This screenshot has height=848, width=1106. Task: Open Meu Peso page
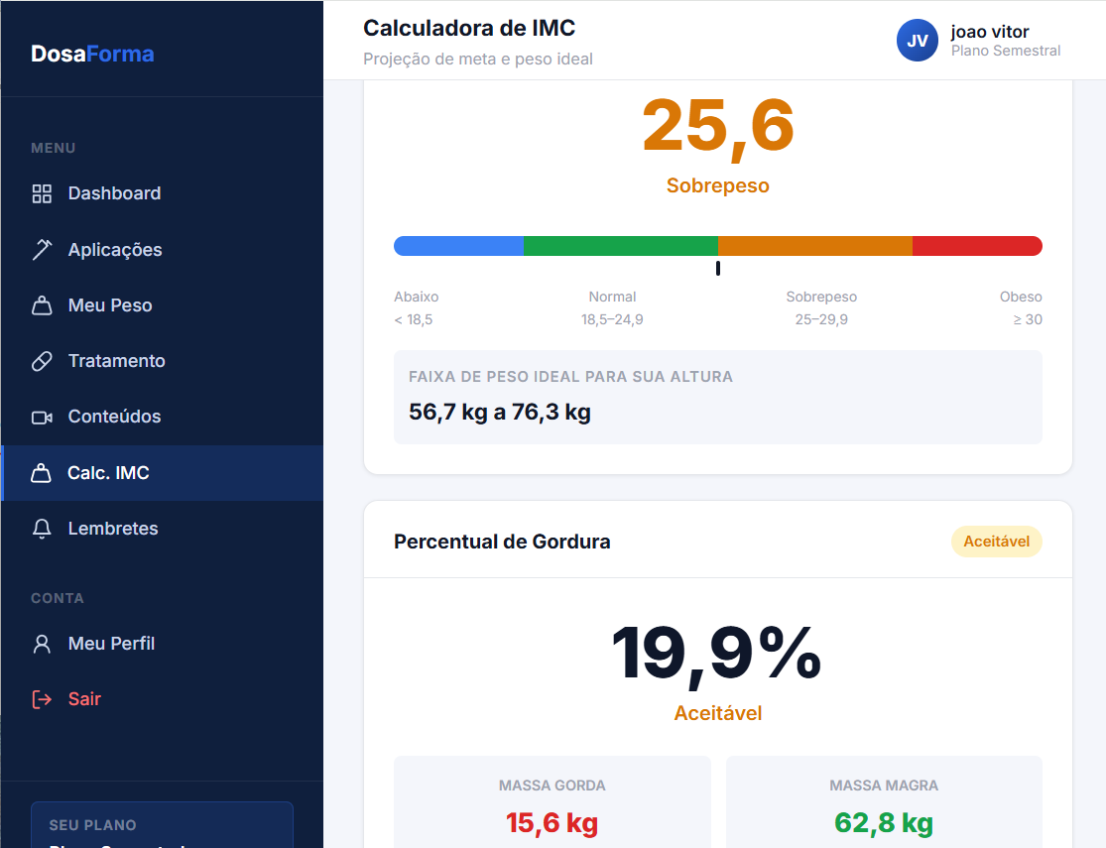163,305
